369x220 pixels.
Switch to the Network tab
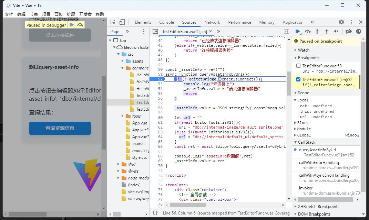pyautogui.click(x=212, y=22)
